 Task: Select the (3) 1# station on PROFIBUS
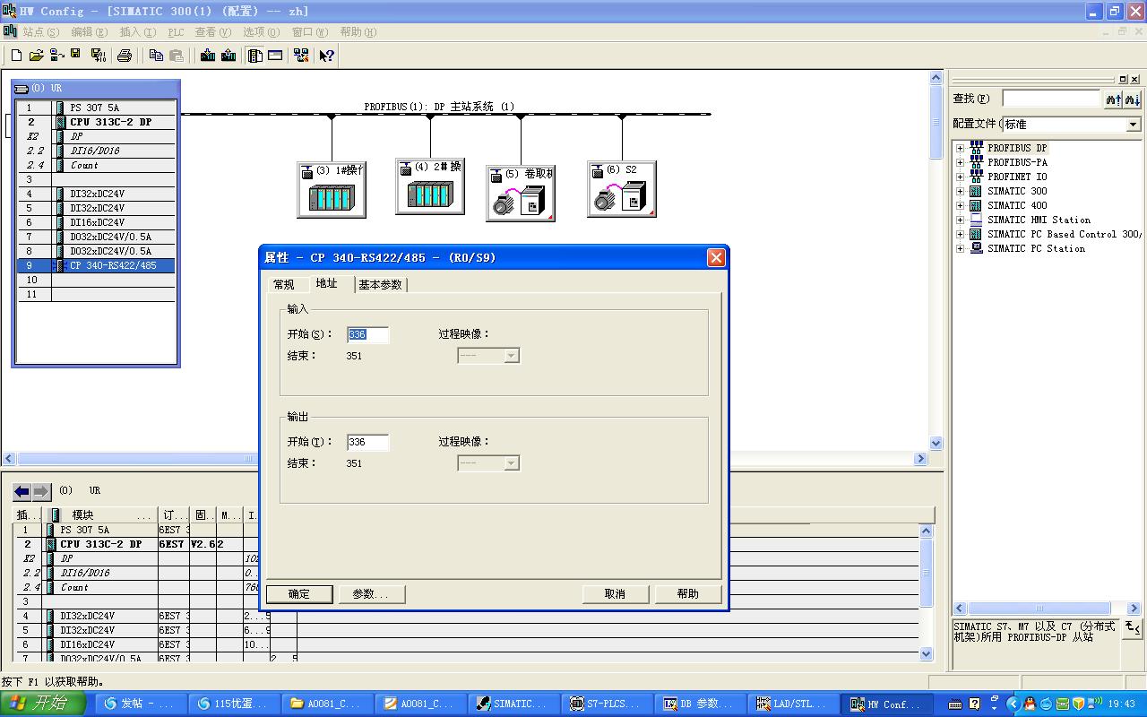332,189
